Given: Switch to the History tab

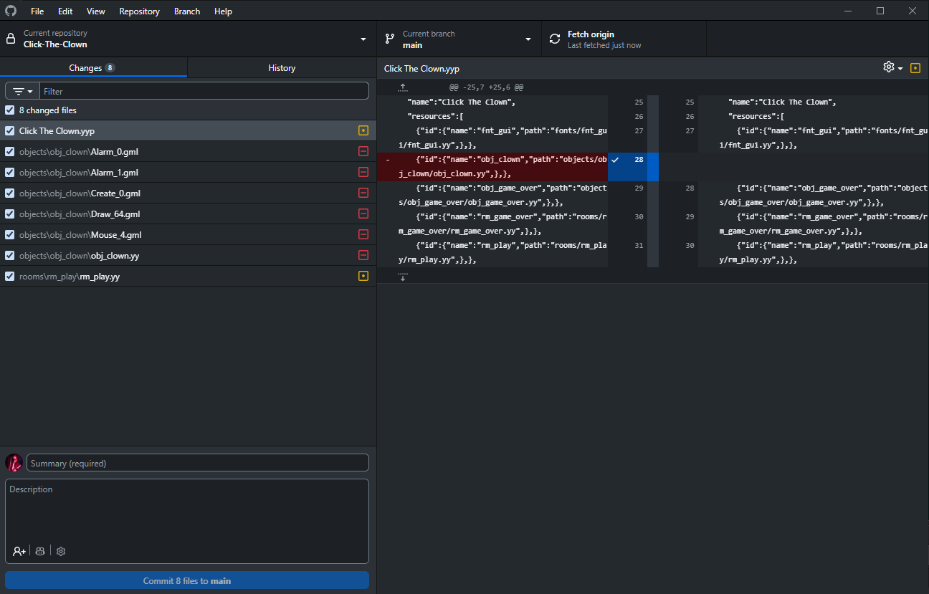Looking at the screenshot, I should click(282, 67).
